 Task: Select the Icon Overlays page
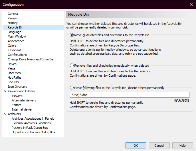[17, 87]
